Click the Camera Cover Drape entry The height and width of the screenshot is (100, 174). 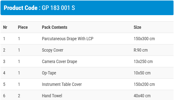coord(59,62)
